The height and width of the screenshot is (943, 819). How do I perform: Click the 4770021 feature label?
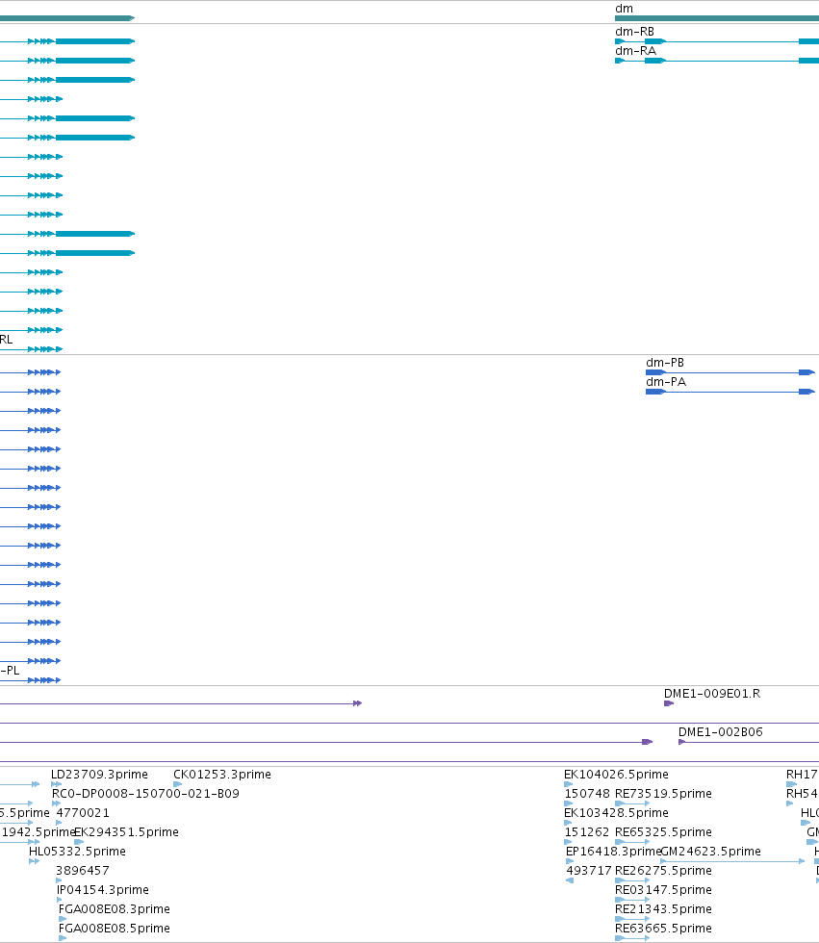click(x=83, y=813)
